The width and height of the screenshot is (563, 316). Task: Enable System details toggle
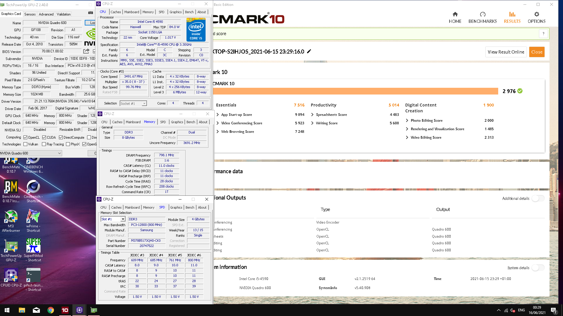pyautogui.click(x=538, y=268)
